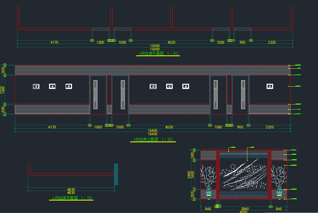Screen dimensions: 318x213
Task: Click the middle picture frame of the center wall group
Action: pyautogui.click(x=169, y=86)
